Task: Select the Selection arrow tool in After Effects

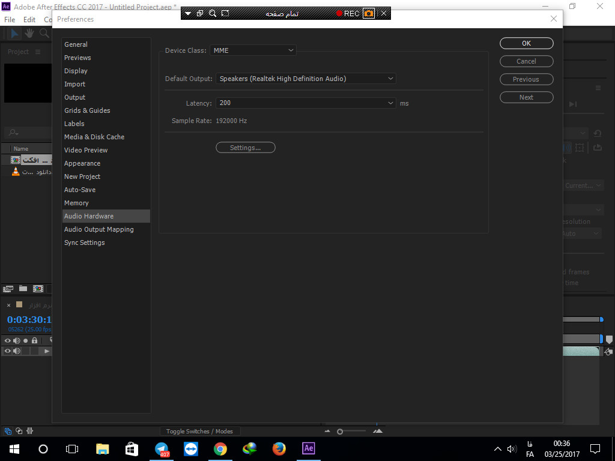Action: point(14,34)
